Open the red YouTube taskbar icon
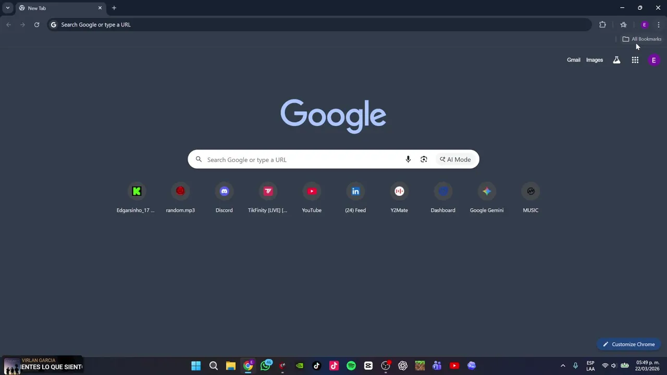Viewport: 667px width, 375px height. click(x=454, y=366)
